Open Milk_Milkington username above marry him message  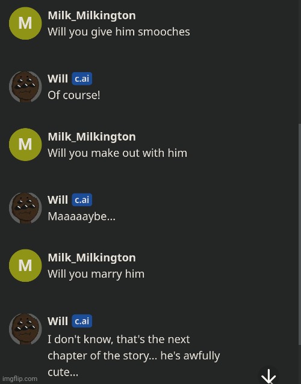click(x=92, y=258)
